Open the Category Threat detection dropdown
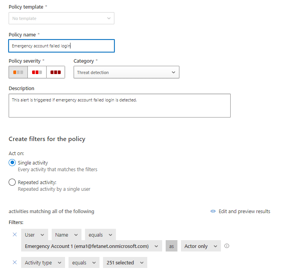 (x=126, y=72)
